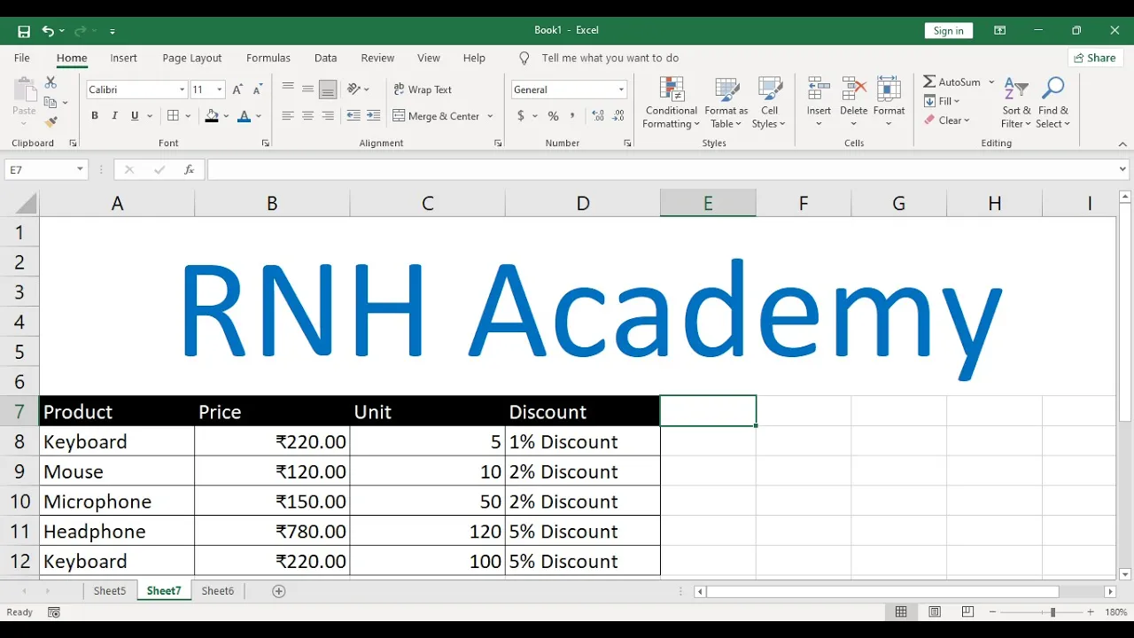Toggle Underline formatting
Viewport: 1134px width, 638px height.
click(x=135, y=116)
